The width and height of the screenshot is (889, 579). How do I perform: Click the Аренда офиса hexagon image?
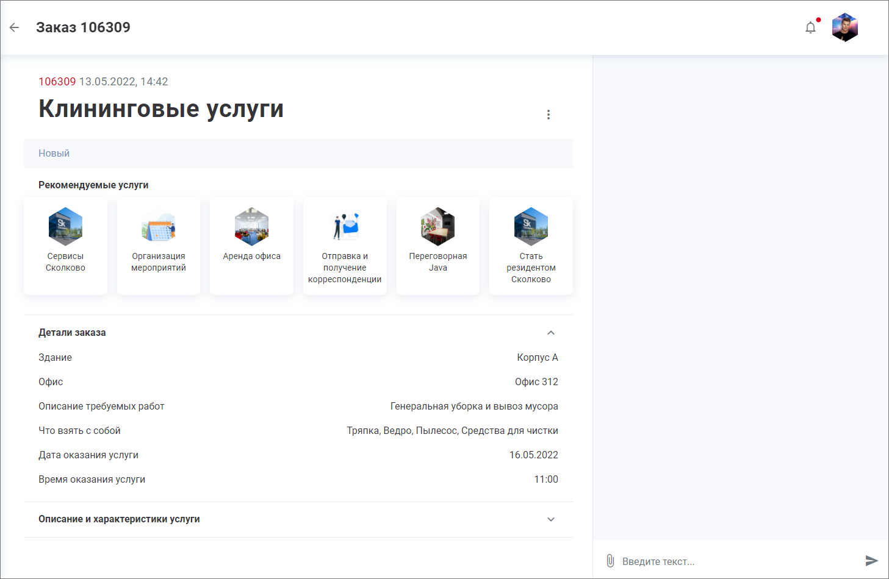point(251,226)
